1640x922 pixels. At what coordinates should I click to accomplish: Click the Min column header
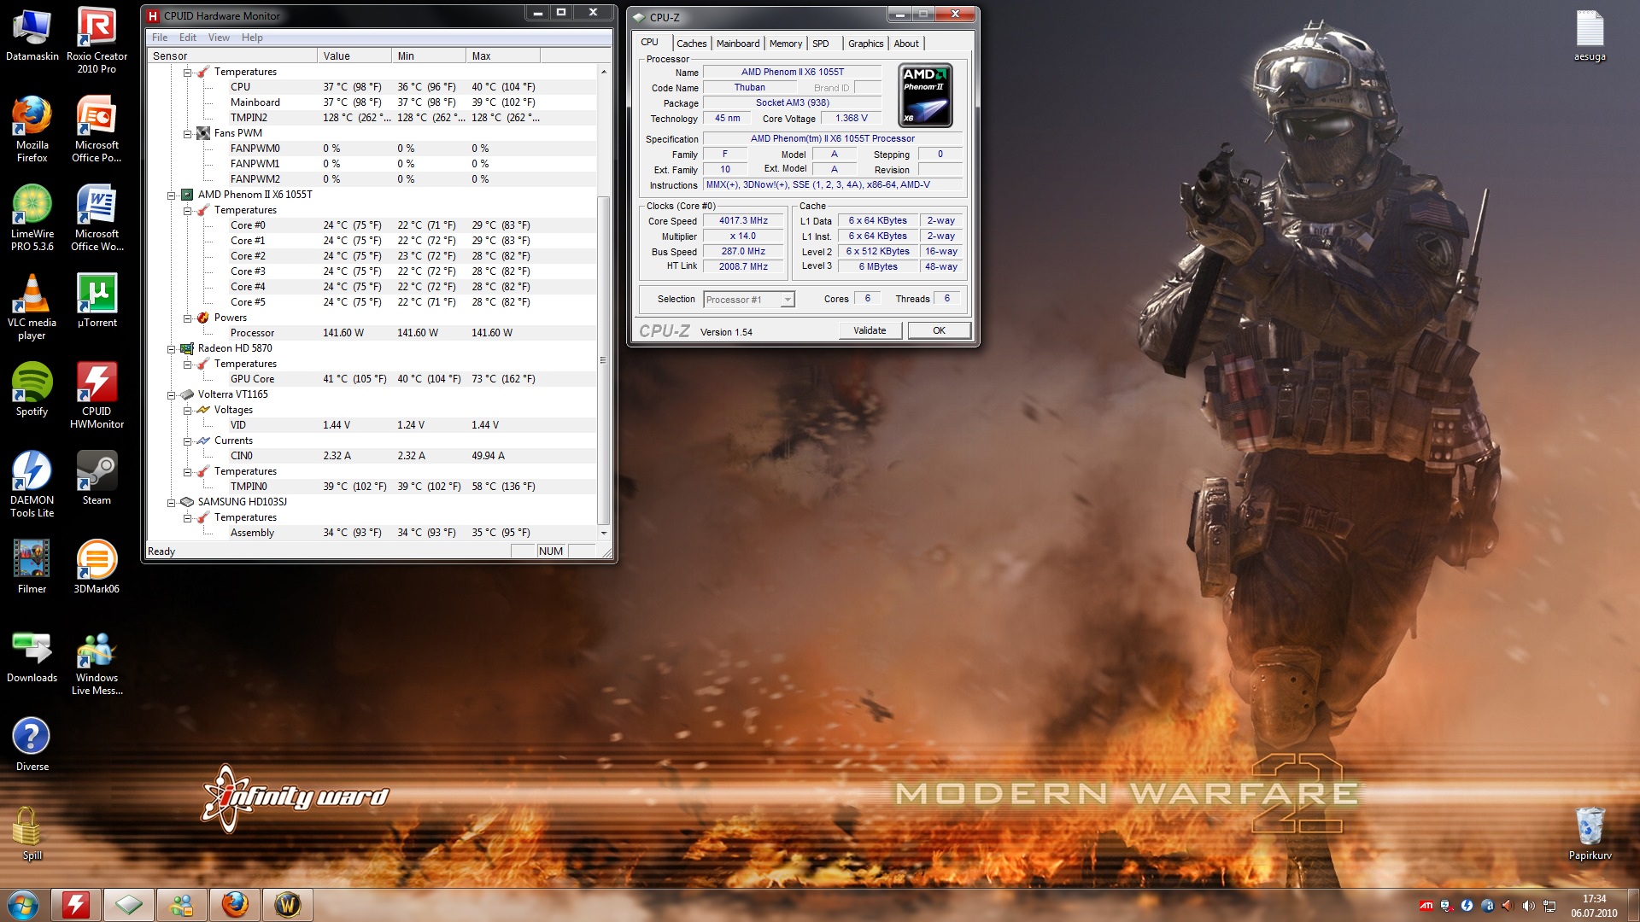pos(428,55)
